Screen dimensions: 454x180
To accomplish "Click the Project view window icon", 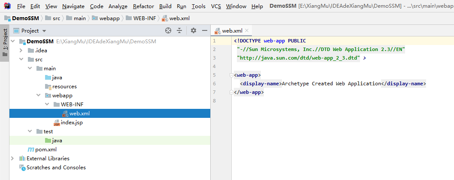I will (x=16, y=31).
